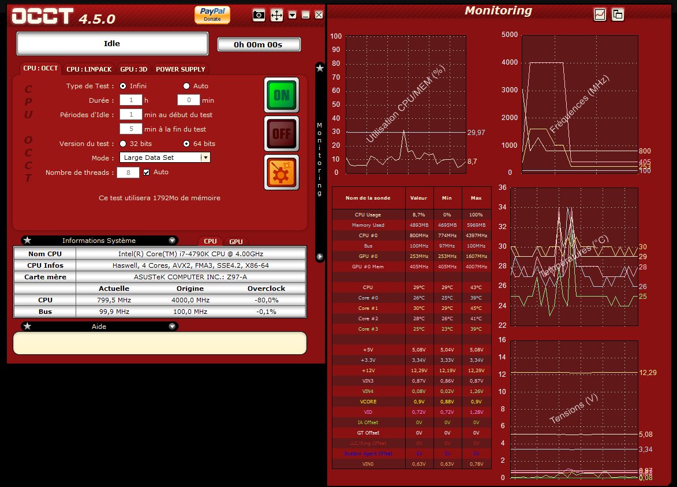Click the Durée hours input field

(x=130, y=100)
